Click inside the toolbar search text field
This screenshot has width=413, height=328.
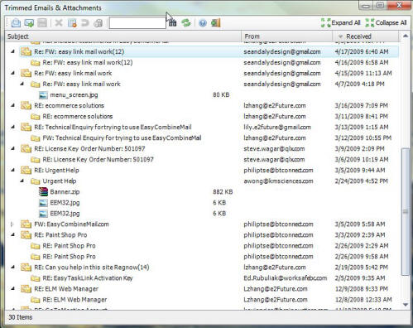(x=137, y=23)
